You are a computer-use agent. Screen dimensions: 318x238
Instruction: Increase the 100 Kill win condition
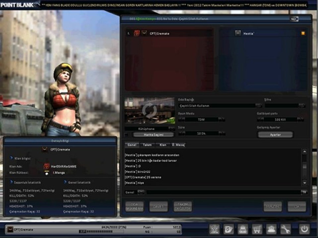pos(300,119)
